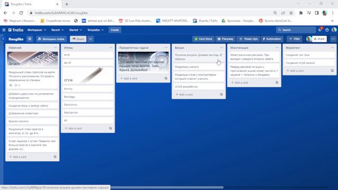This screenshot has width=338, height=190.
Task: Click the horizontal board scrollbar
Action: (167, 187)
